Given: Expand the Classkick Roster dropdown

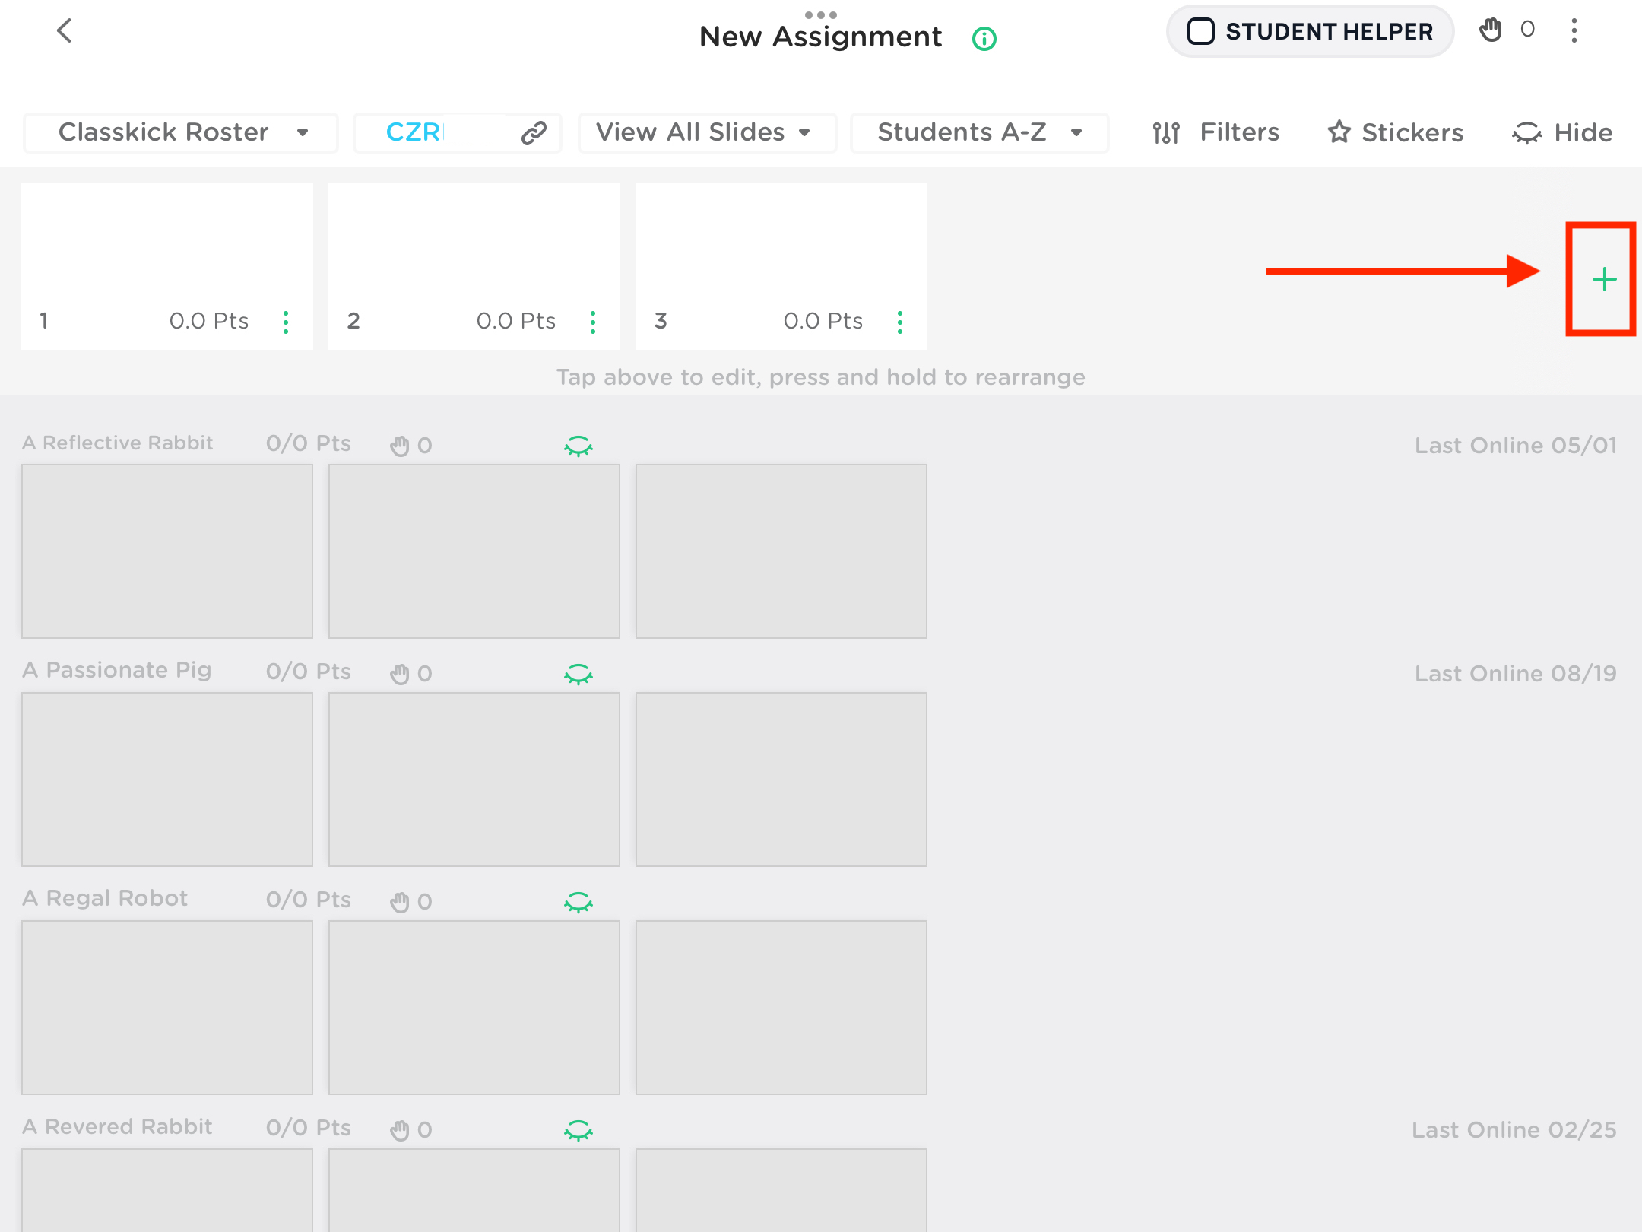Looking at the screenshot, I should pyautogui.click(x=181, y=133).
